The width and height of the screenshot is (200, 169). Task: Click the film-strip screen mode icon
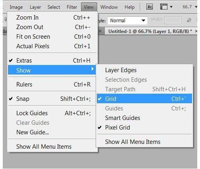coord(164,7)
